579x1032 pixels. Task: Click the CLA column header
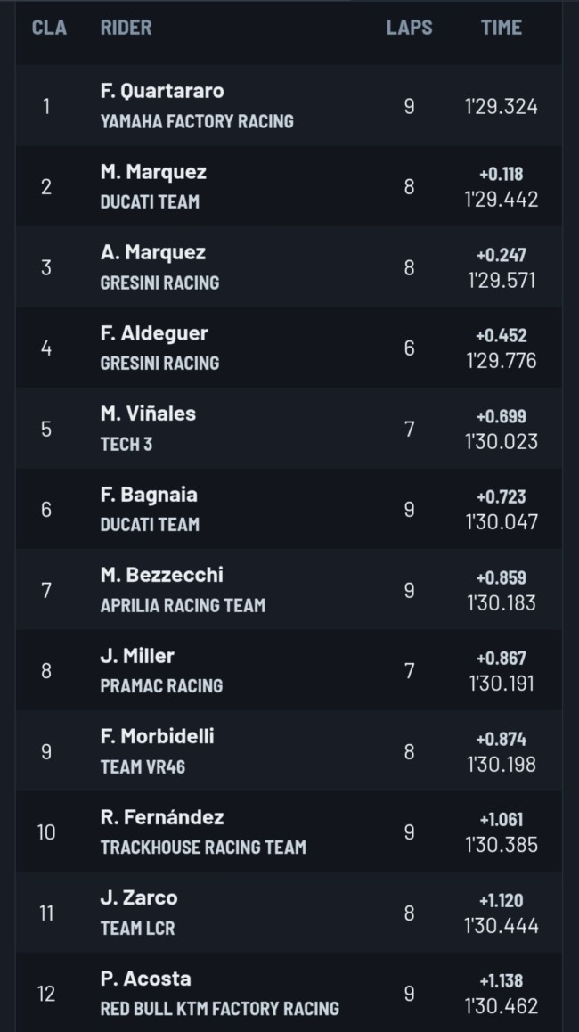49,28
